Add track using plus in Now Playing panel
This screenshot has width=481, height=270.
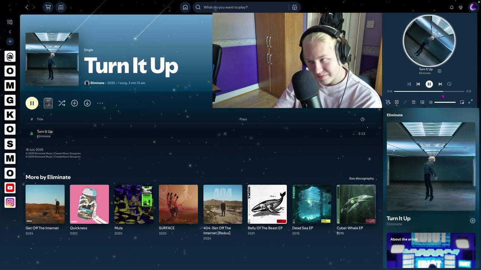coord(473,221)
